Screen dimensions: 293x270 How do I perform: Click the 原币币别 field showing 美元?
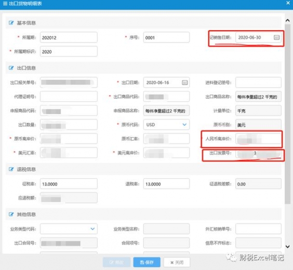pyautogui.click(x=258, y=125)
